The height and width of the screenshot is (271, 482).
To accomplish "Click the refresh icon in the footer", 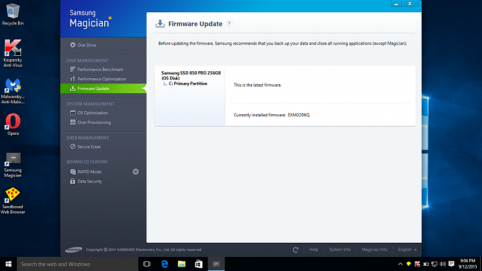I will coord(296,250).
